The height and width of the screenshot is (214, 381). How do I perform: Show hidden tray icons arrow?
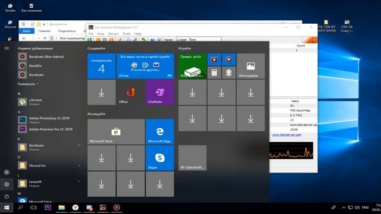[343, 207]
